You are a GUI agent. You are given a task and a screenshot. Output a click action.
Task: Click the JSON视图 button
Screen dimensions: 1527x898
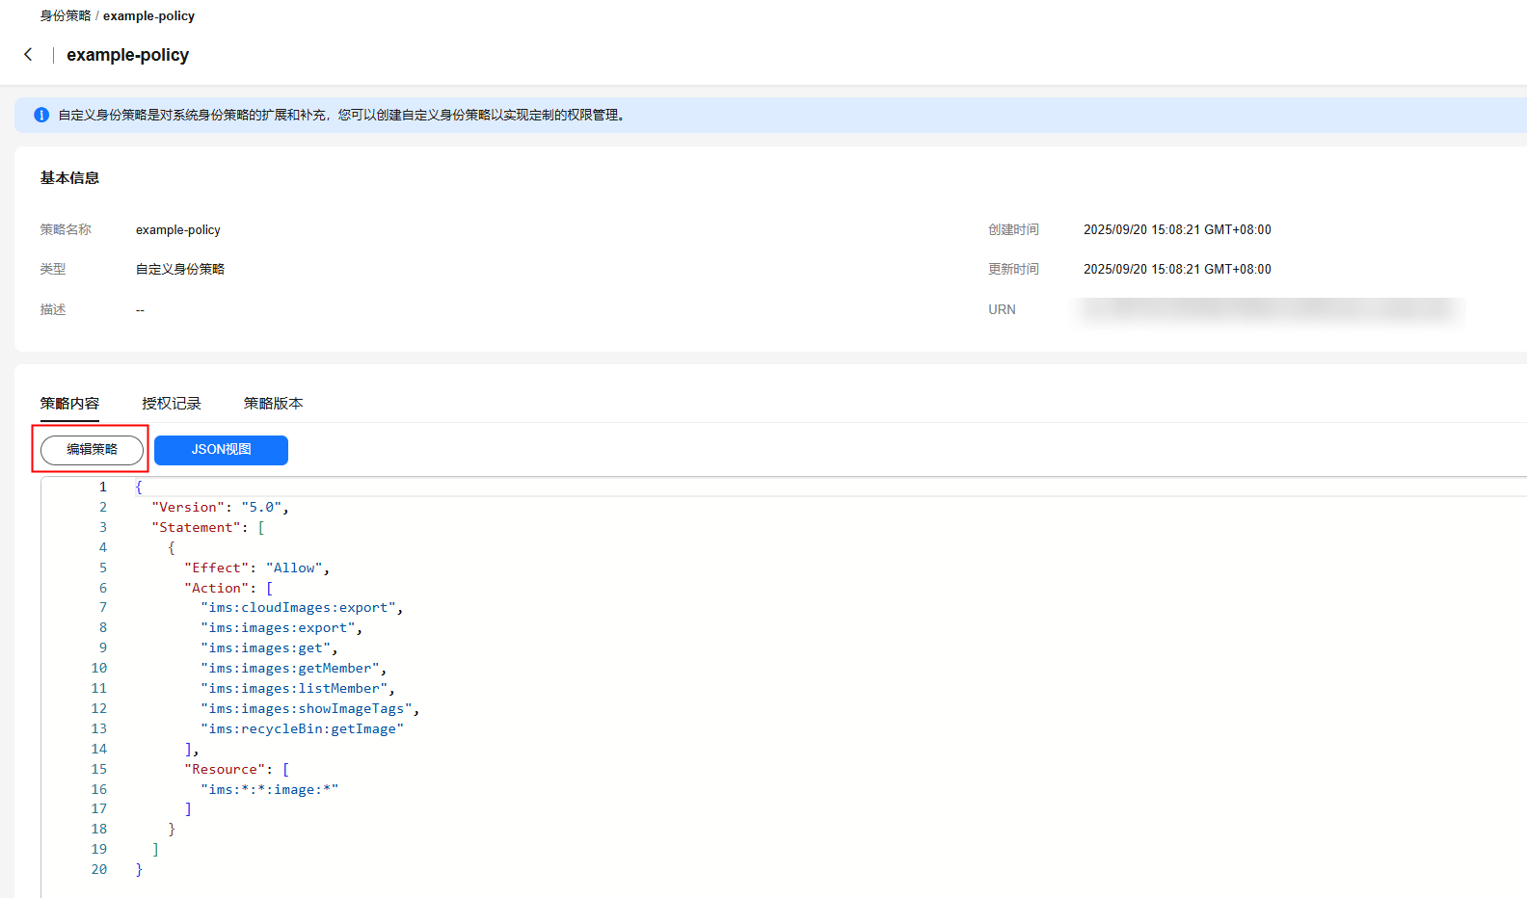[x=221, y=450]
